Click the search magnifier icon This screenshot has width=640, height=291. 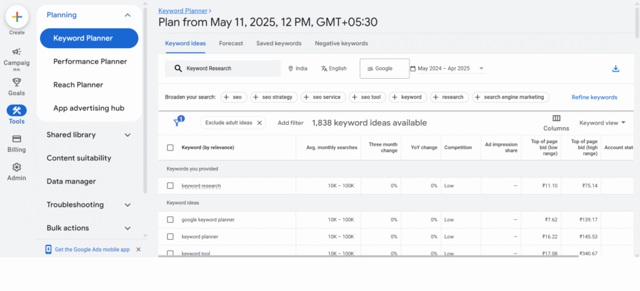178,69
